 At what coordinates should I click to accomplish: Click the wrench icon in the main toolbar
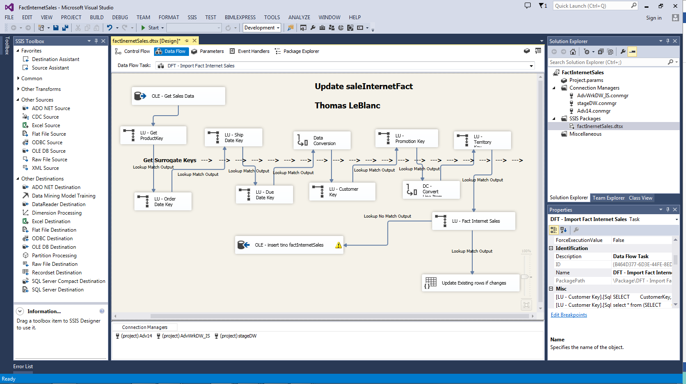313,28
